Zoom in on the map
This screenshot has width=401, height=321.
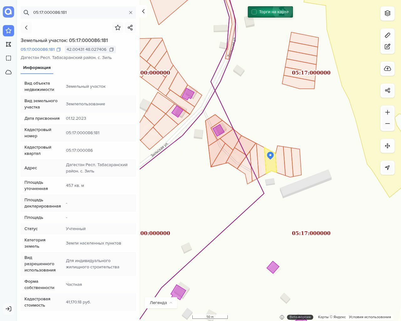click(x=387, y=112)
